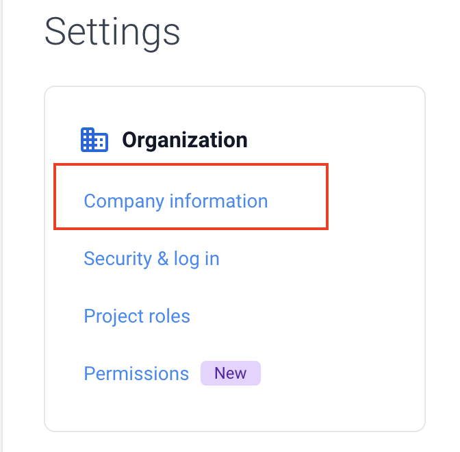Go to Project roles
This screenshot has width=460, height=452.
137,316
